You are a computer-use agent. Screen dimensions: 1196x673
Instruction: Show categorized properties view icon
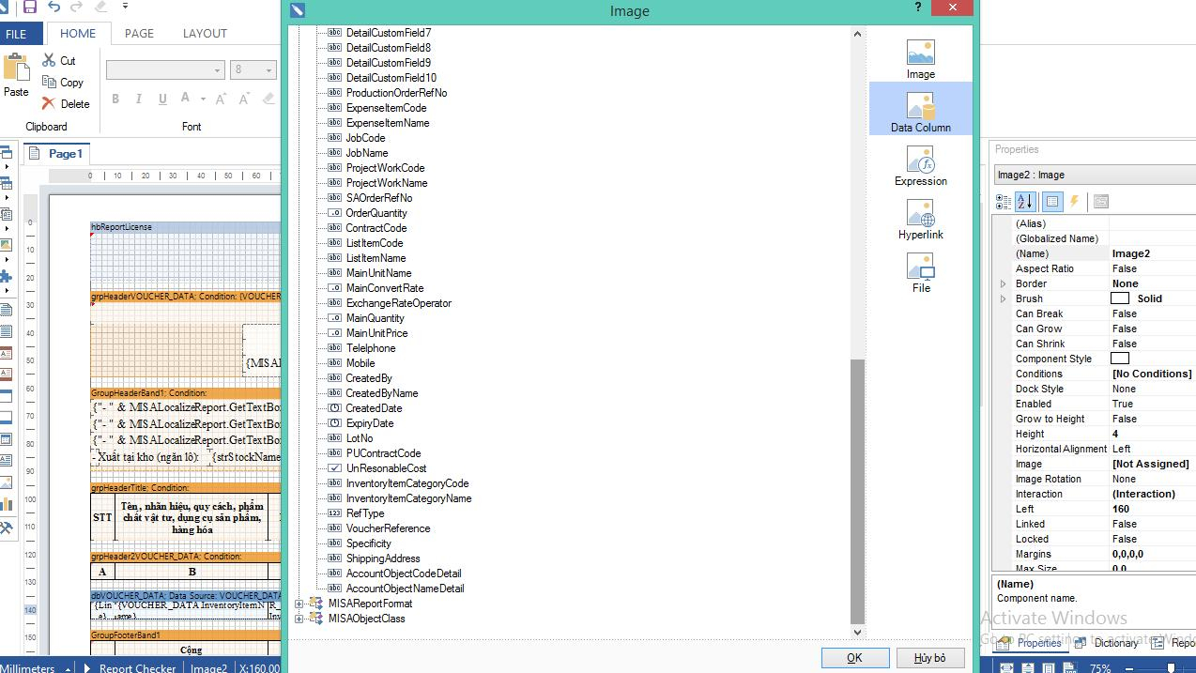pyautogui.click(x=1003, y=201)
